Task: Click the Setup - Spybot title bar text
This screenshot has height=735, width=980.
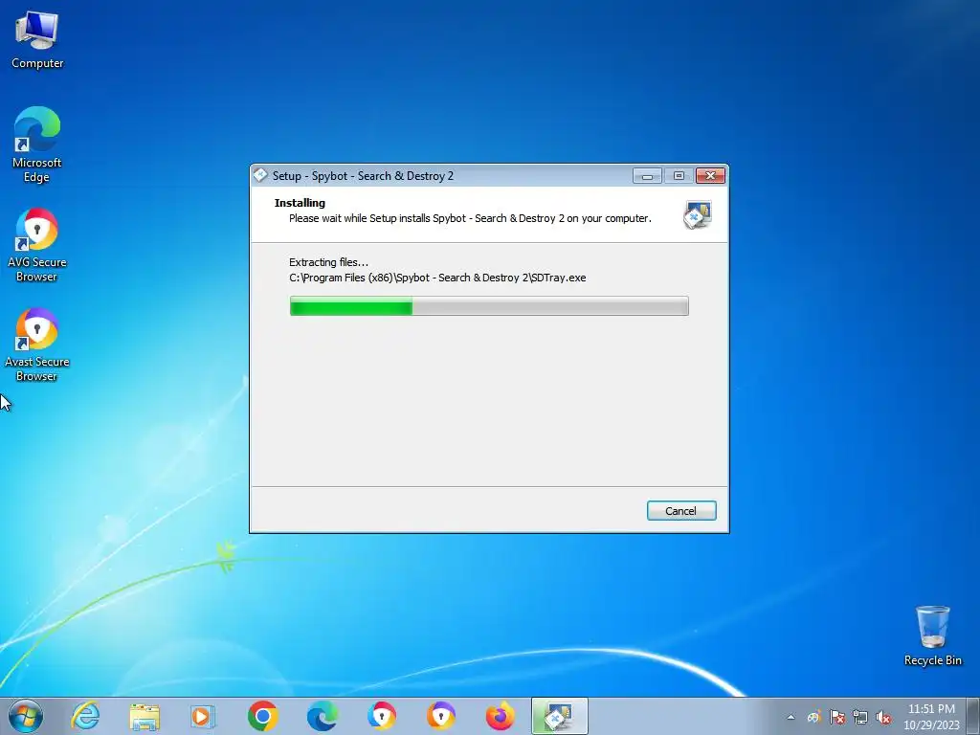Action: click(x=363, y=176)
